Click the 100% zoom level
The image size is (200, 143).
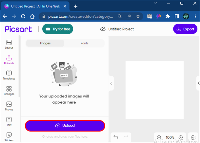click(170, 137)
